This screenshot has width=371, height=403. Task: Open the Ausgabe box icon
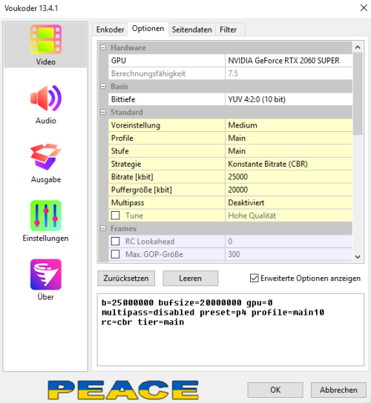45,157
